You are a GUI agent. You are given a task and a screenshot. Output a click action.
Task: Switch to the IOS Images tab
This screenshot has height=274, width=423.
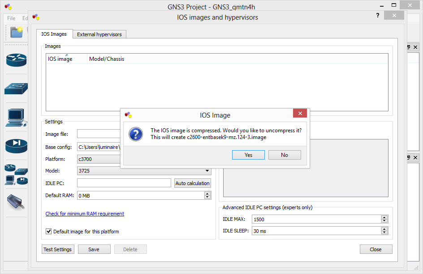pyautogui.click(x=54, y=34)
